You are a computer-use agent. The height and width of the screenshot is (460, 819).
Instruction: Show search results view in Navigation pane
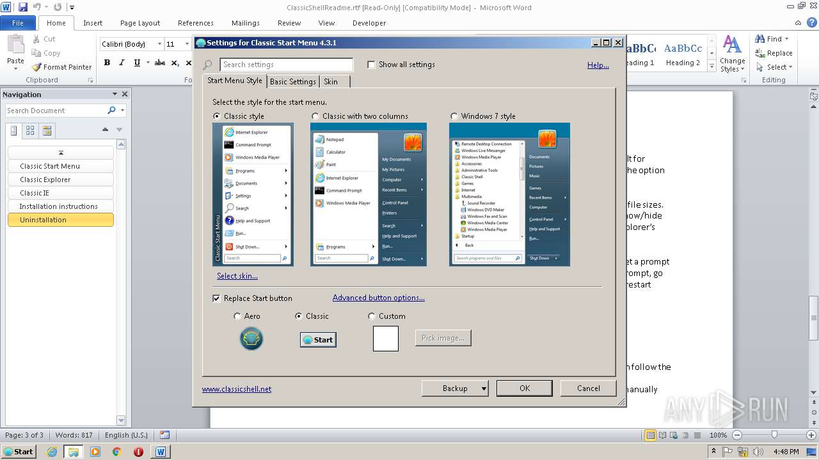pos(47,130)
